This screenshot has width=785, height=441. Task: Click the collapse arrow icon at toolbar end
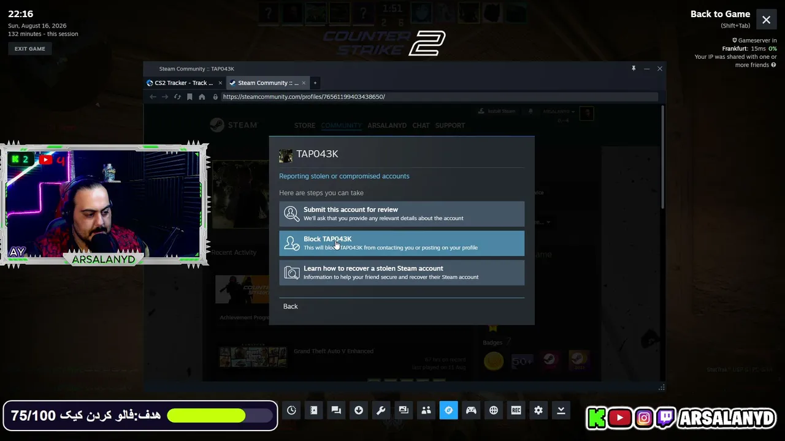tap(561, 410)
